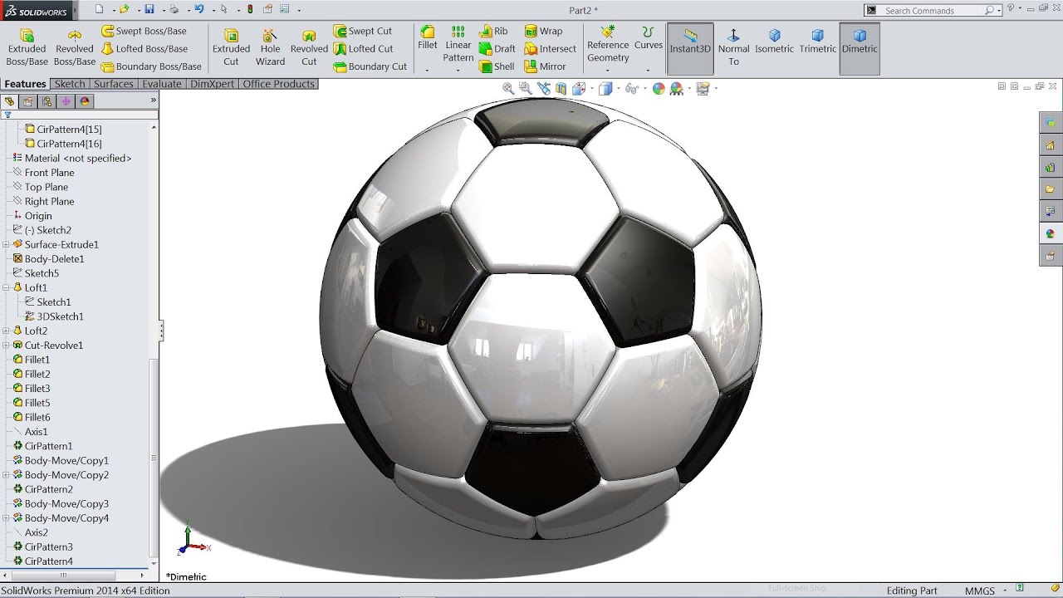
Task: Expand the Loft2 feature
Action: [6, 331]
